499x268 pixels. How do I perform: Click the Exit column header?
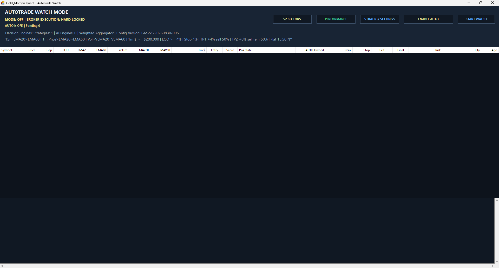[x=382, y=50]
